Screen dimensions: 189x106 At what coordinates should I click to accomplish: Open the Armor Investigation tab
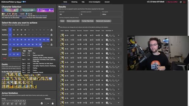pyautogui.click(x=94, y=2)
